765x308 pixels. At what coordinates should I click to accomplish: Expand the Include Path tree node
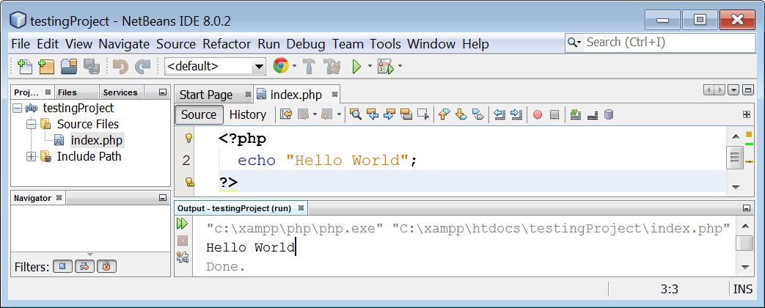coord(32,157)
